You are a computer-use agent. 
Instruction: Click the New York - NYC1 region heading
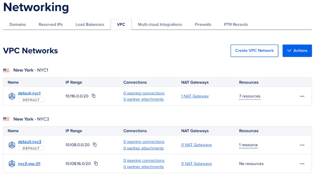click(x=31, y=70)
